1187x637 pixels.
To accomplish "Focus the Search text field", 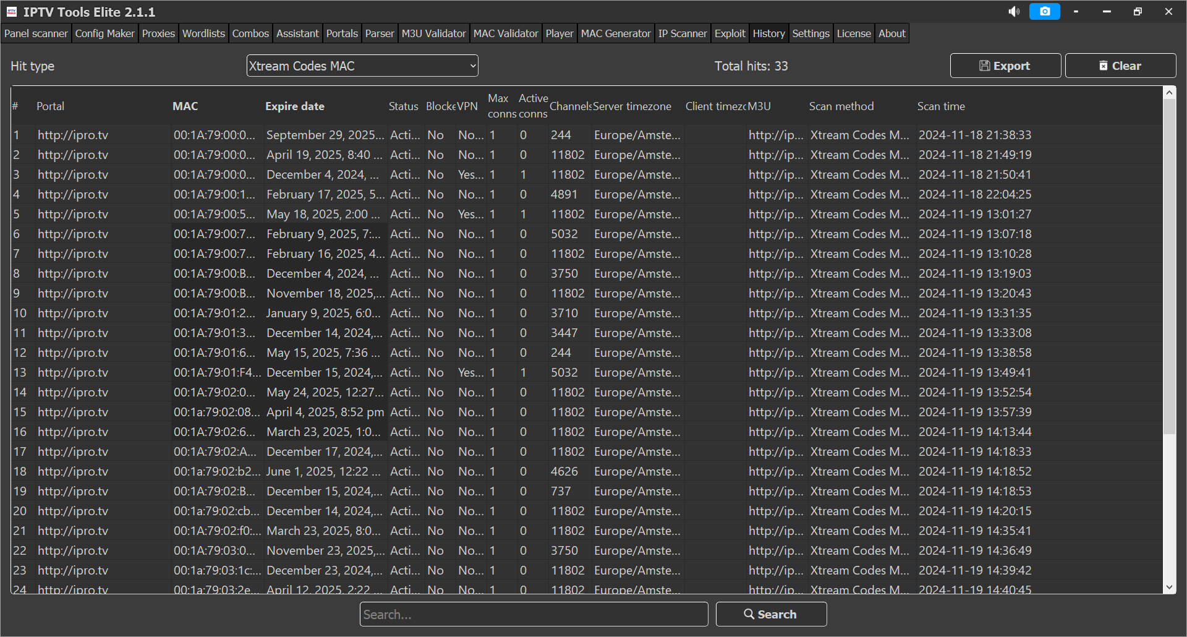I will 534,614.
